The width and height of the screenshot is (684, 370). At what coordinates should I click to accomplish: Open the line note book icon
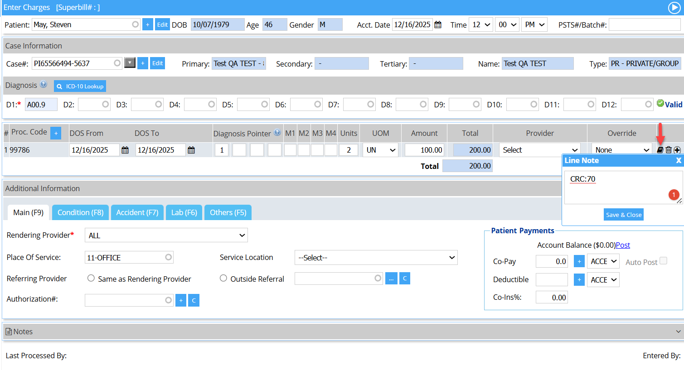pyautogui.click(x=660, y=150)
